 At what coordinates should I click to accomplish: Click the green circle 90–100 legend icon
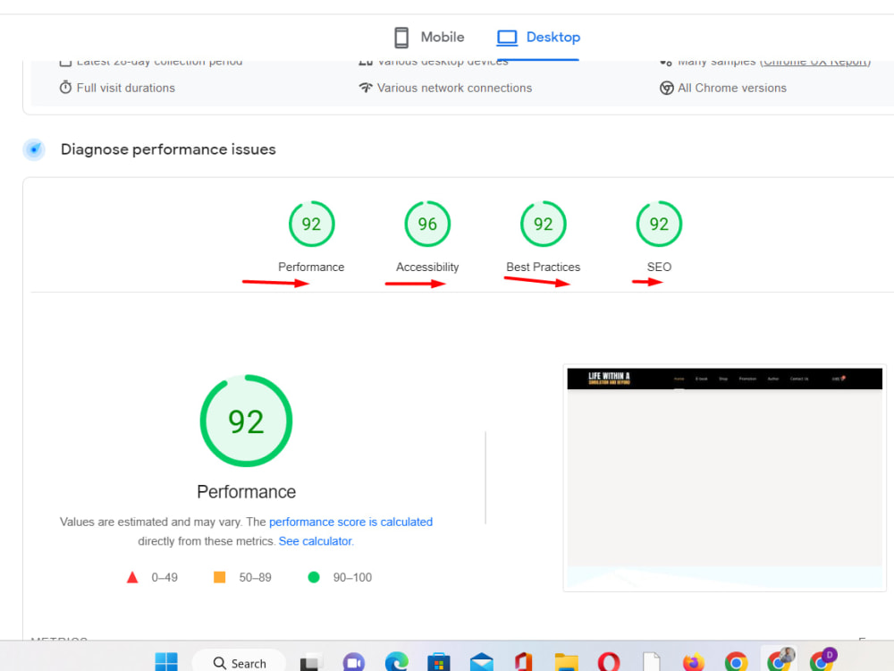(x=314, y=577)
